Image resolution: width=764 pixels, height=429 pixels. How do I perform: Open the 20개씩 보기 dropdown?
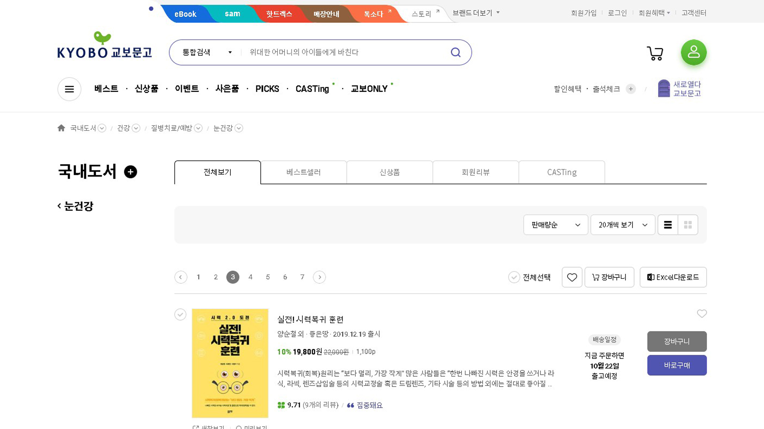pos(623,225)
